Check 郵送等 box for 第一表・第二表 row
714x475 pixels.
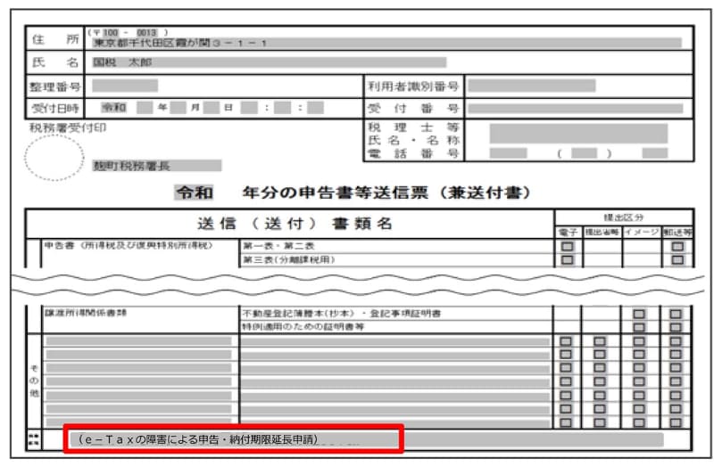coord(677,246)
